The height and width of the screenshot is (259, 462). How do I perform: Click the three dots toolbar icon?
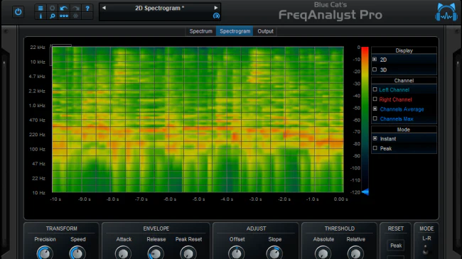pos(64,16)
